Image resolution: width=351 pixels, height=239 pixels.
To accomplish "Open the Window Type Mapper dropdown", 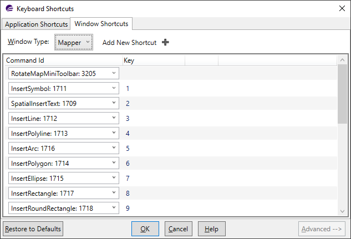I will click(74, 43).
